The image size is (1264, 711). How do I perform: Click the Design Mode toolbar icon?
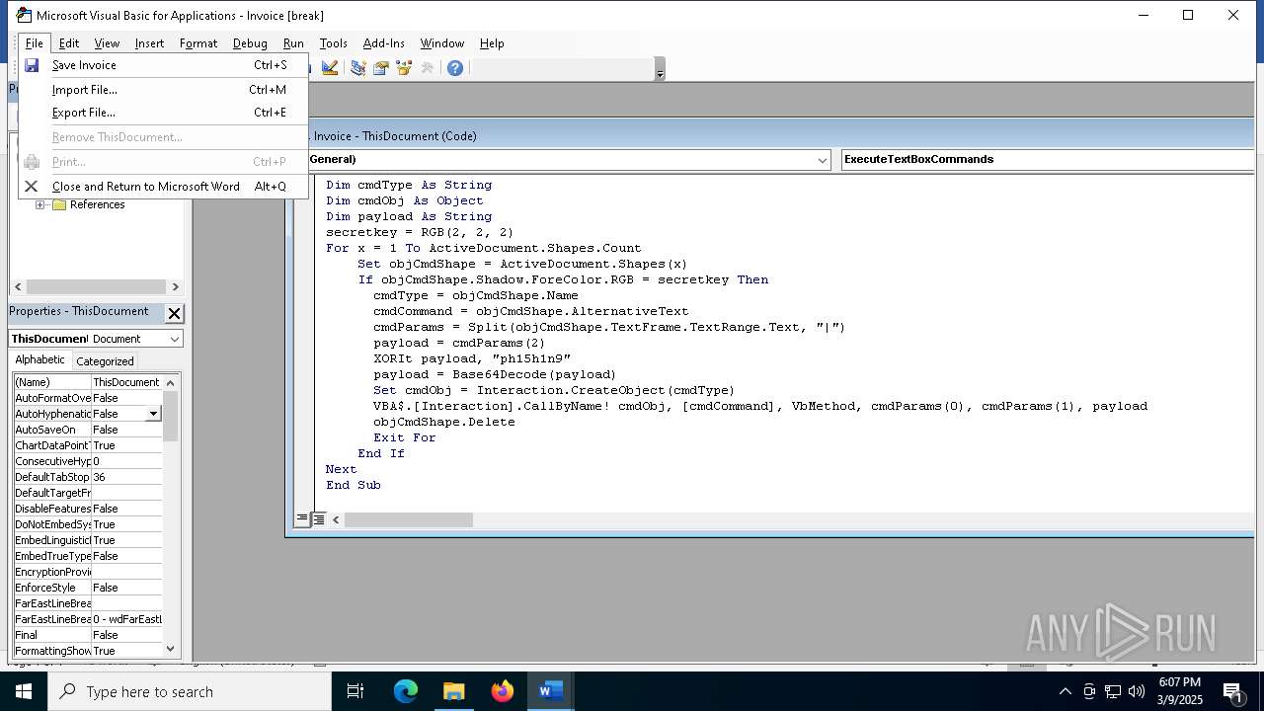(330, 68)
